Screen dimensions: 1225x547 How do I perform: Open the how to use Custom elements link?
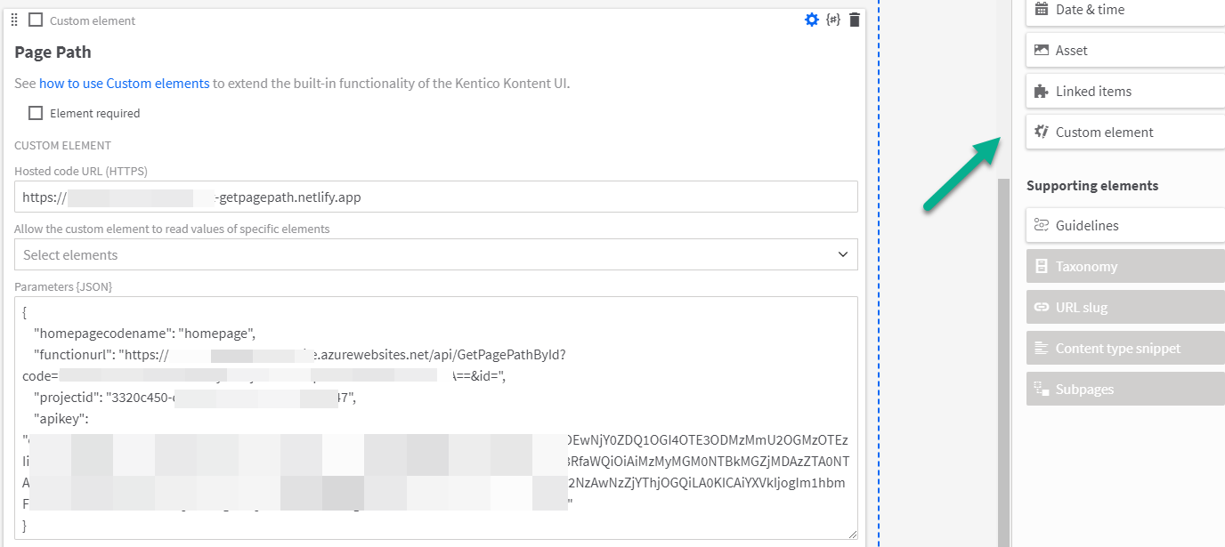tap(124, 83)
